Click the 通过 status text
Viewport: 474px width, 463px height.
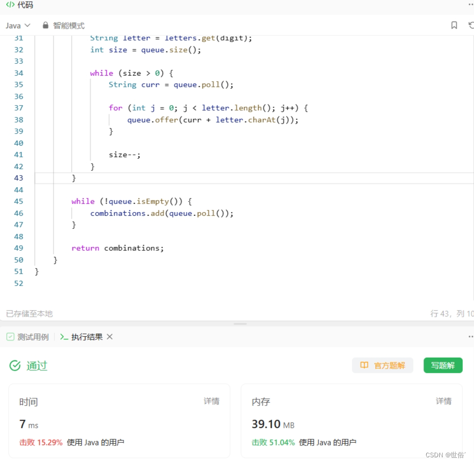tap(37, 366)
